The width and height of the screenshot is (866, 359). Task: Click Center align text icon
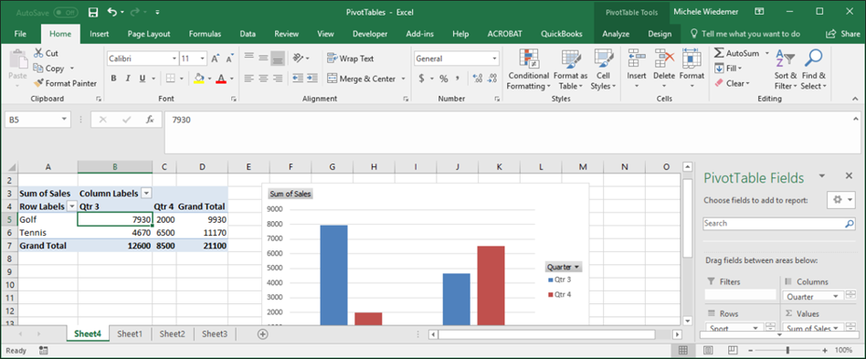263,79
